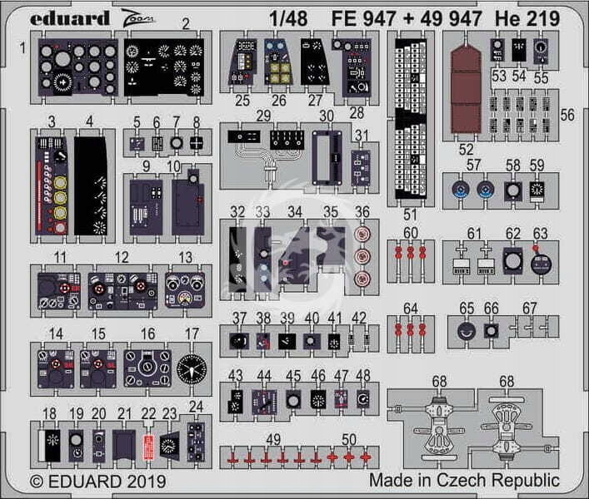
Task: Click the small gauge part 40
Action: pos(312,341)
